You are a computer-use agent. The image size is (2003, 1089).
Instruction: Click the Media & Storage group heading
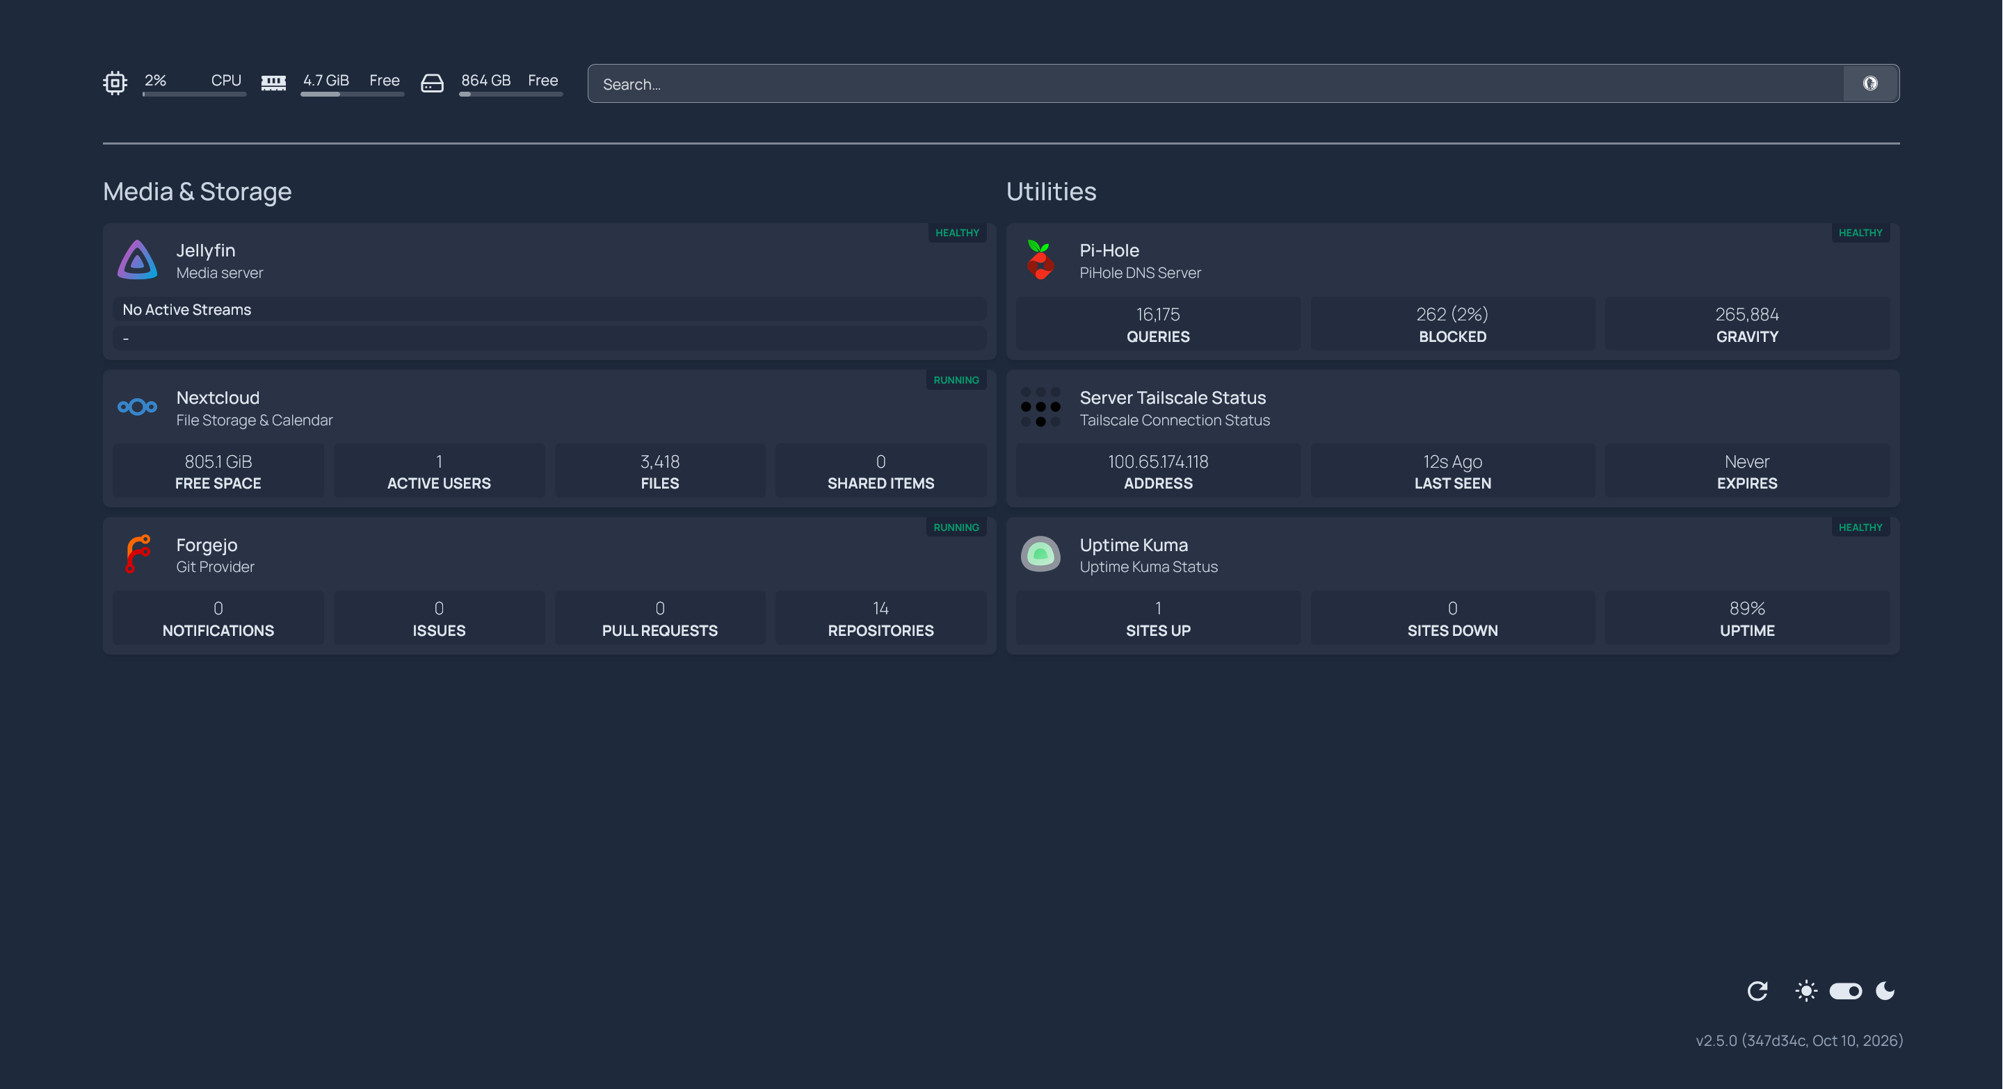(198, 191)
